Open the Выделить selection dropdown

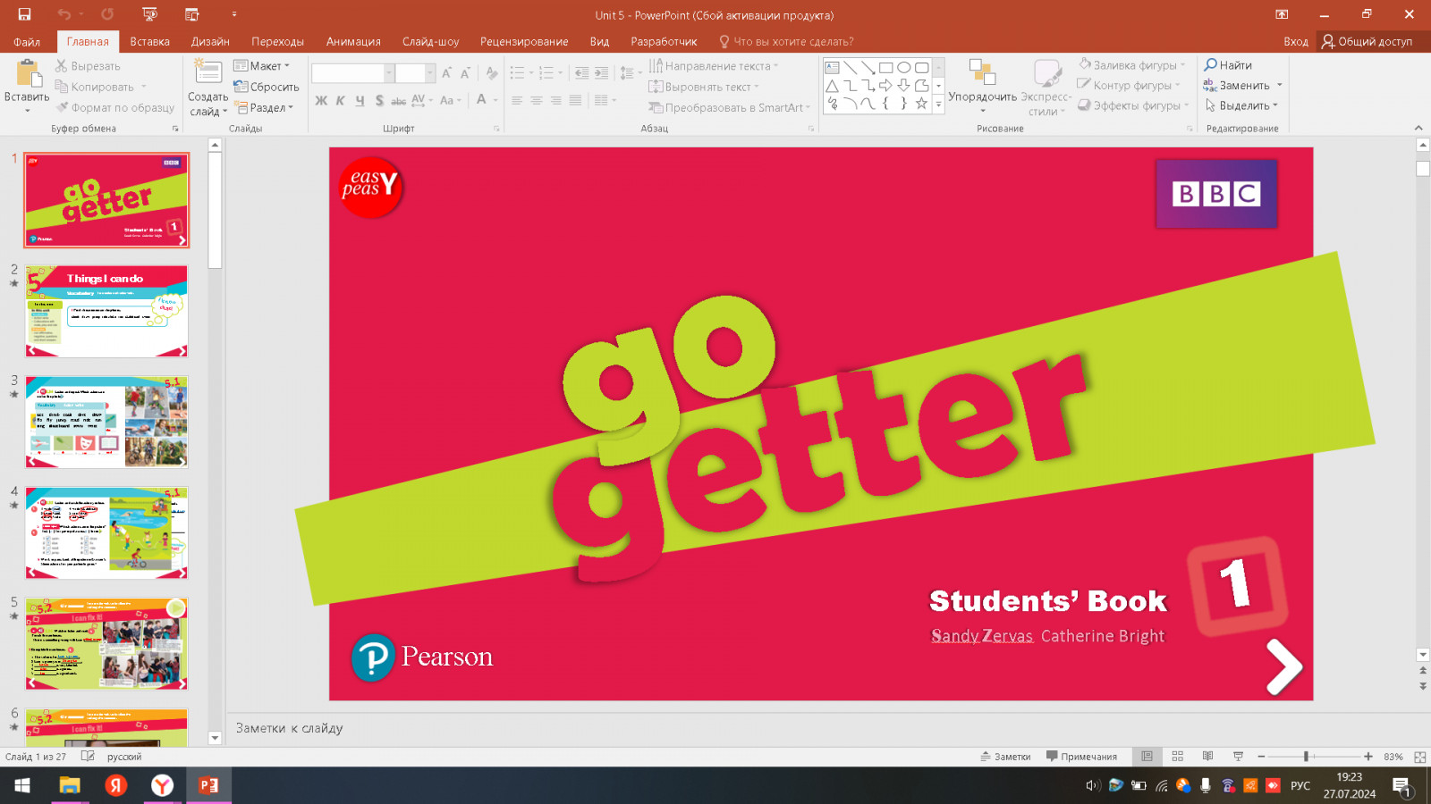(1241, 105)
